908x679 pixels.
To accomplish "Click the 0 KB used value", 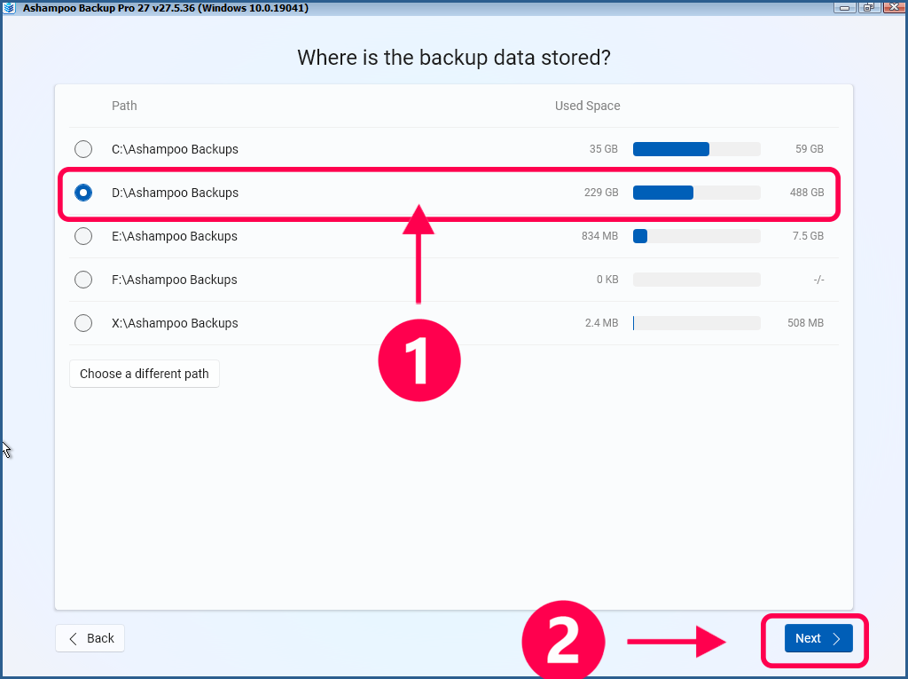I will tap(607, 280).
